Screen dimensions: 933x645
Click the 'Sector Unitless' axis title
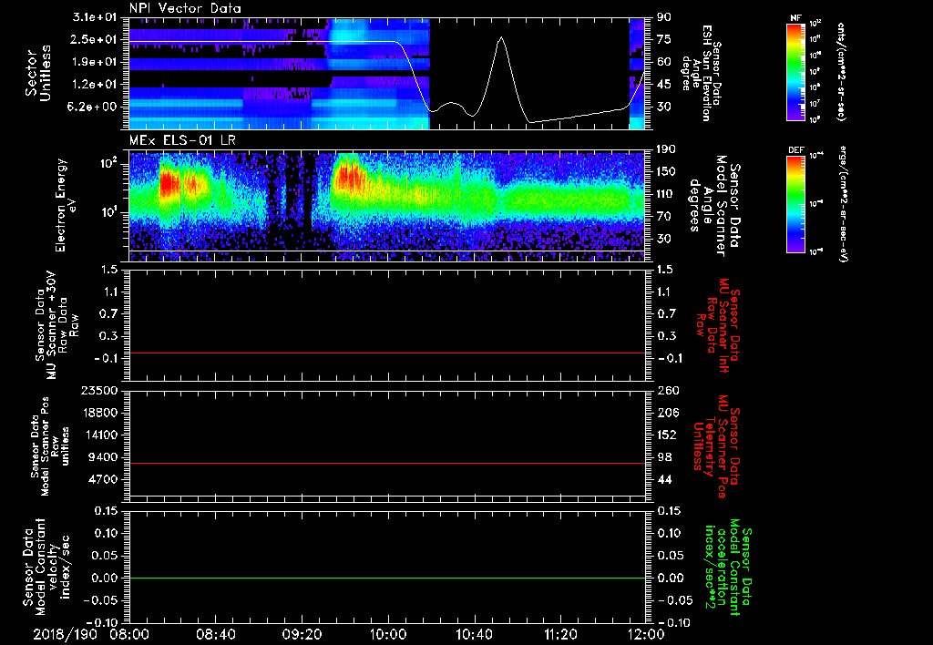[x=37, y=73]
